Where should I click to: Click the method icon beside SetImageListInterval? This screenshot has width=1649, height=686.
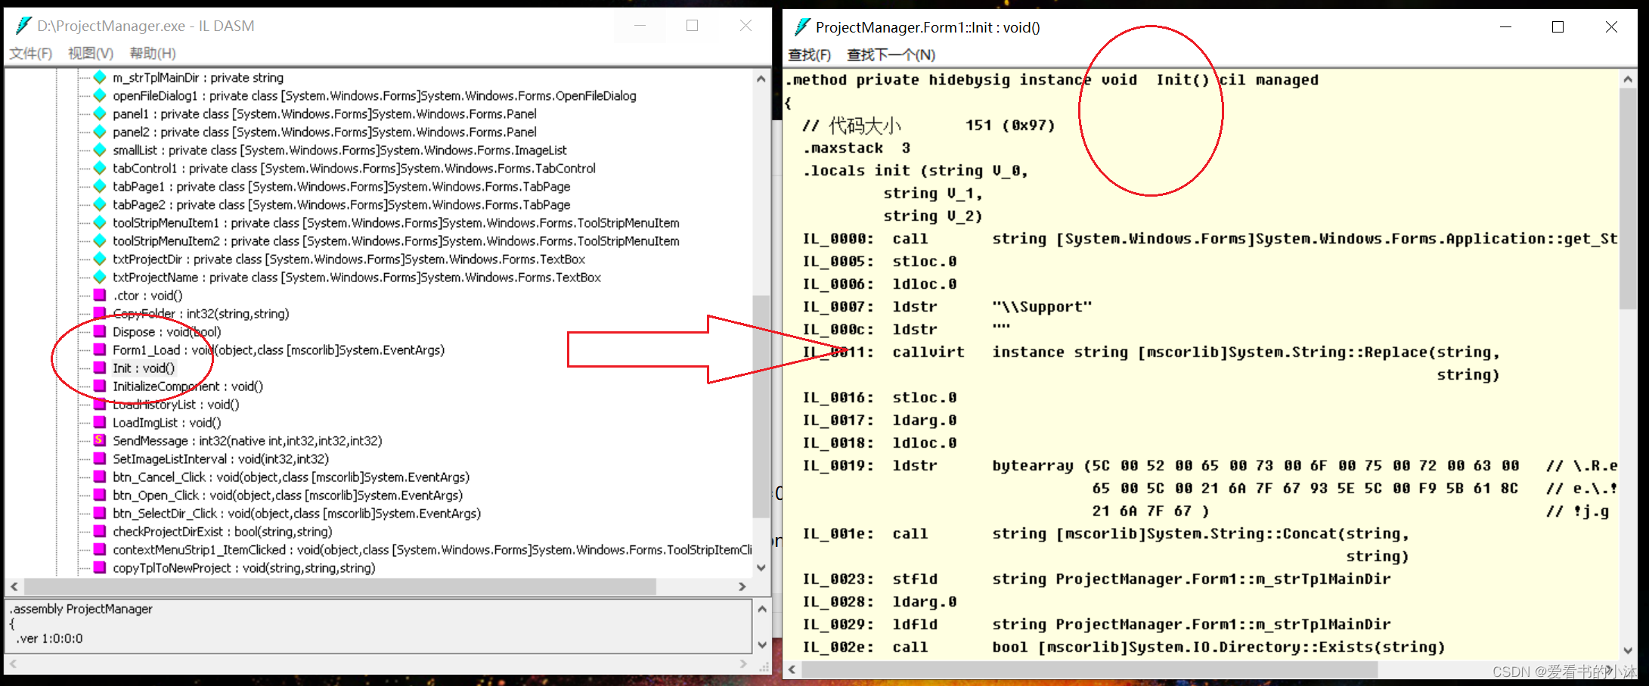click(x=100, y=458)
